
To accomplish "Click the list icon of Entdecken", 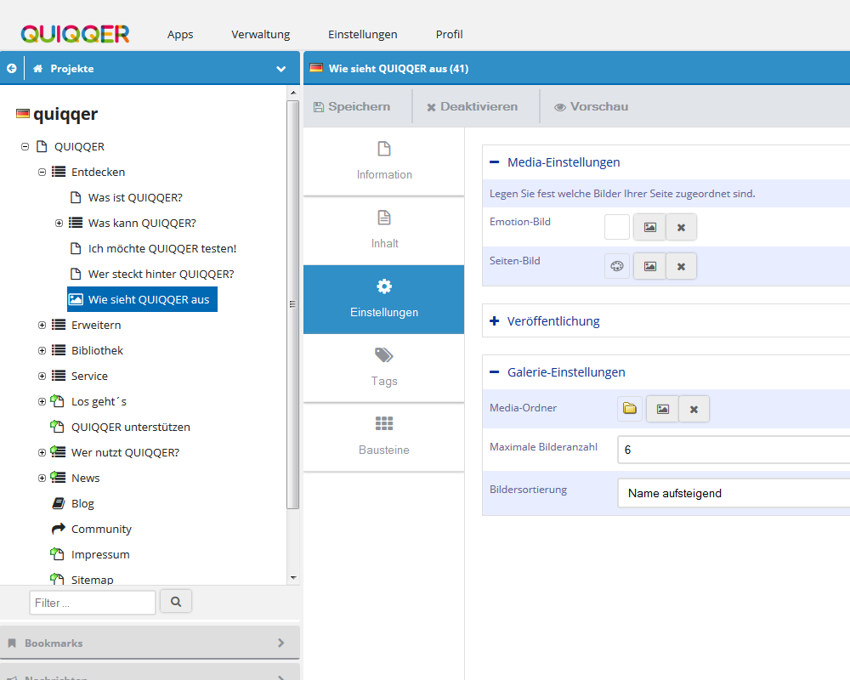I will (x=59, y=172).
